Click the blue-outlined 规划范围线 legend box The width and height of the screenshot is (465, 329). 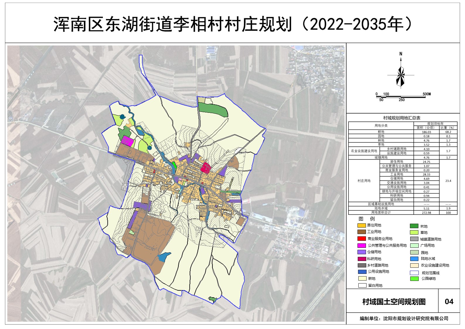tap(414, 272)
